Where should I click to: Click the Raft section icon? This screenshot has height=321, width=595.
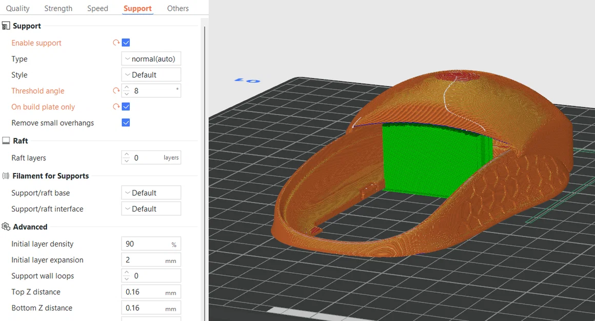(6, 141)
